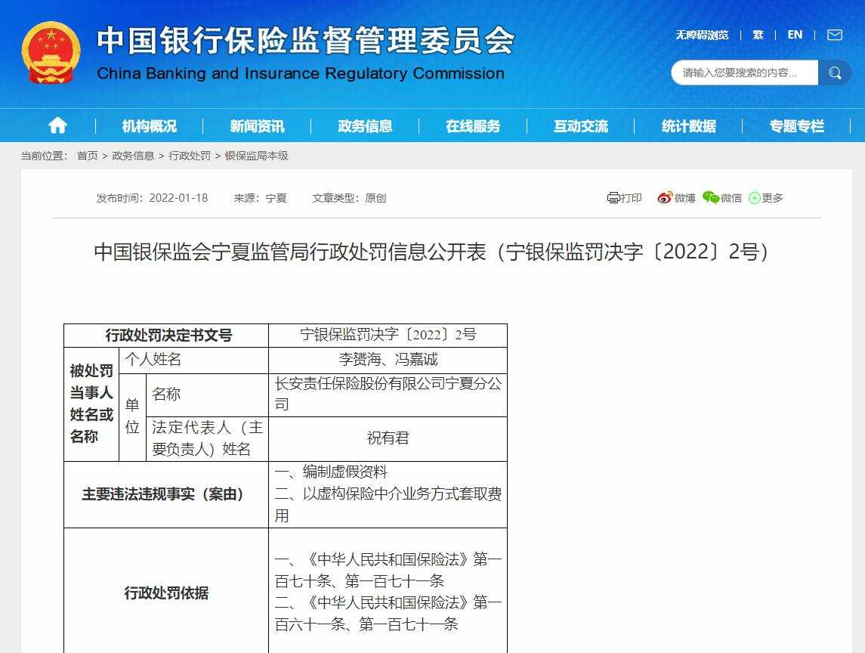The image size is (865, 653).
Task: Print the page via 打印 icon
Action: click(x=625, y=197)
